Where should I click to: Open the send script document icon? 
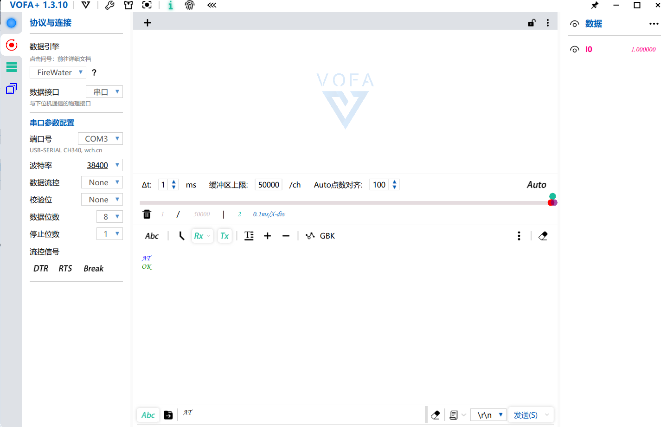[x=454, y=415]
